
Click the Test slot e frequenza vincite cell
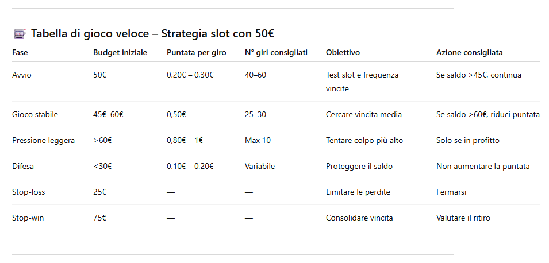point(362,82)
